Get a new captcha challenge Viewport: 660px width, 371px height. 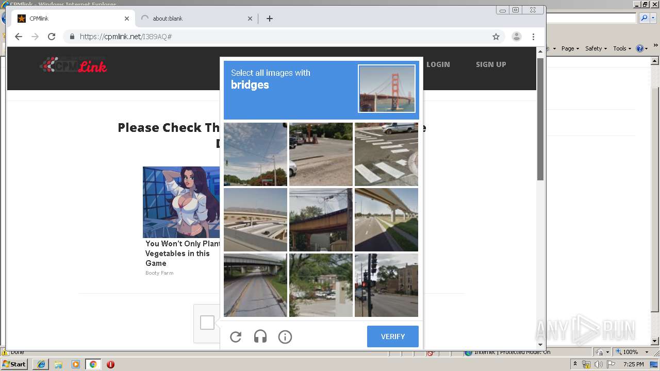(236, 337)
